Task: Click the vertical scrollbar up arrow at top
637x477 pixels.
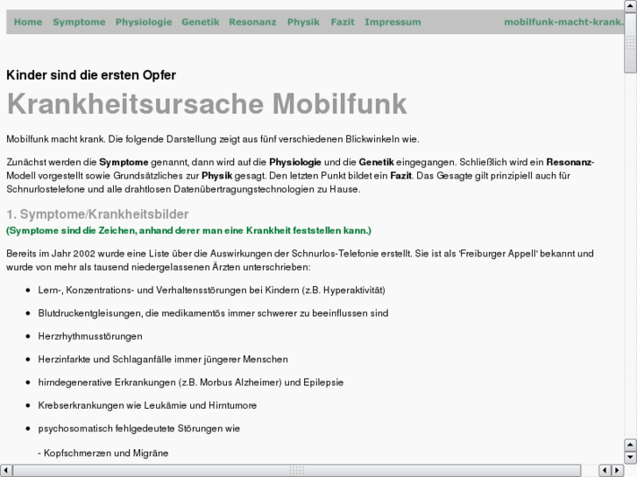Action: click(x=630, y=6)
